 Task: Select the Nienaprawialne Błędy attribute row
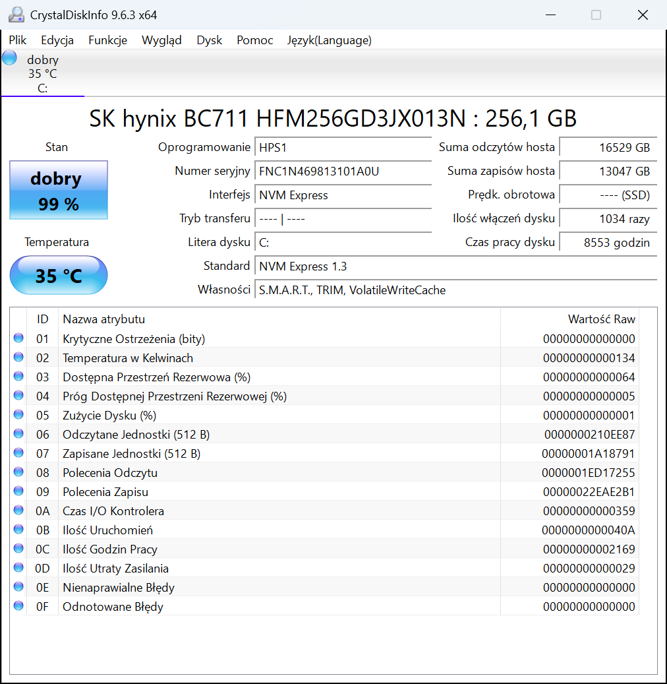119,587
